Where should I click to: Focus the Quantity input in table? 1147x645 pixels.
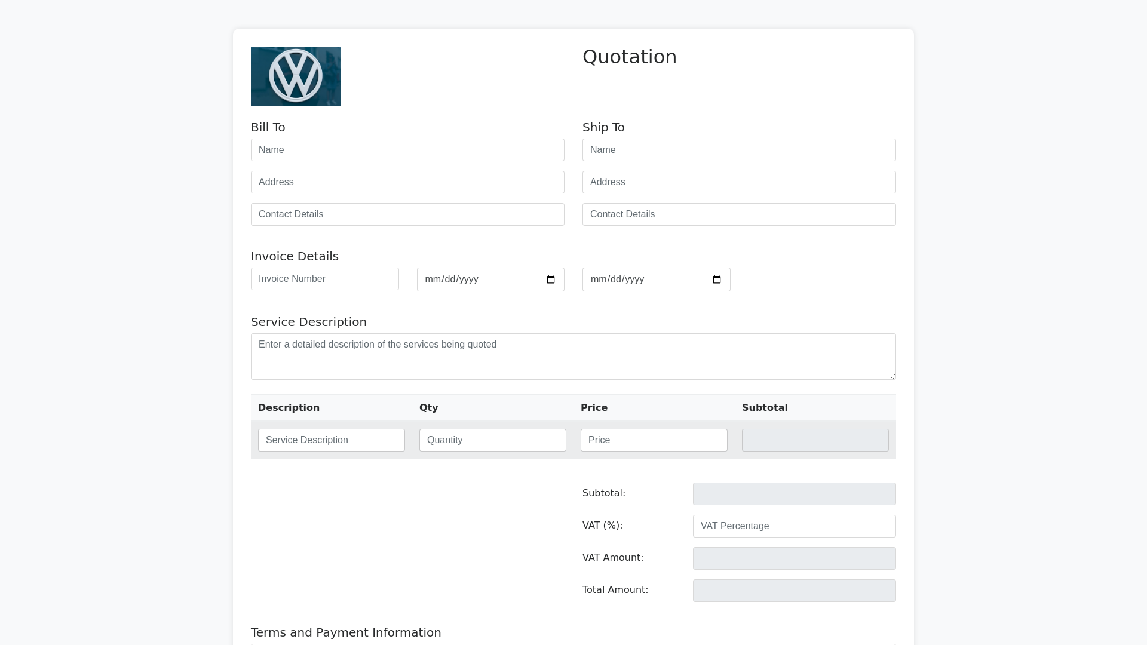coord(492,440)
